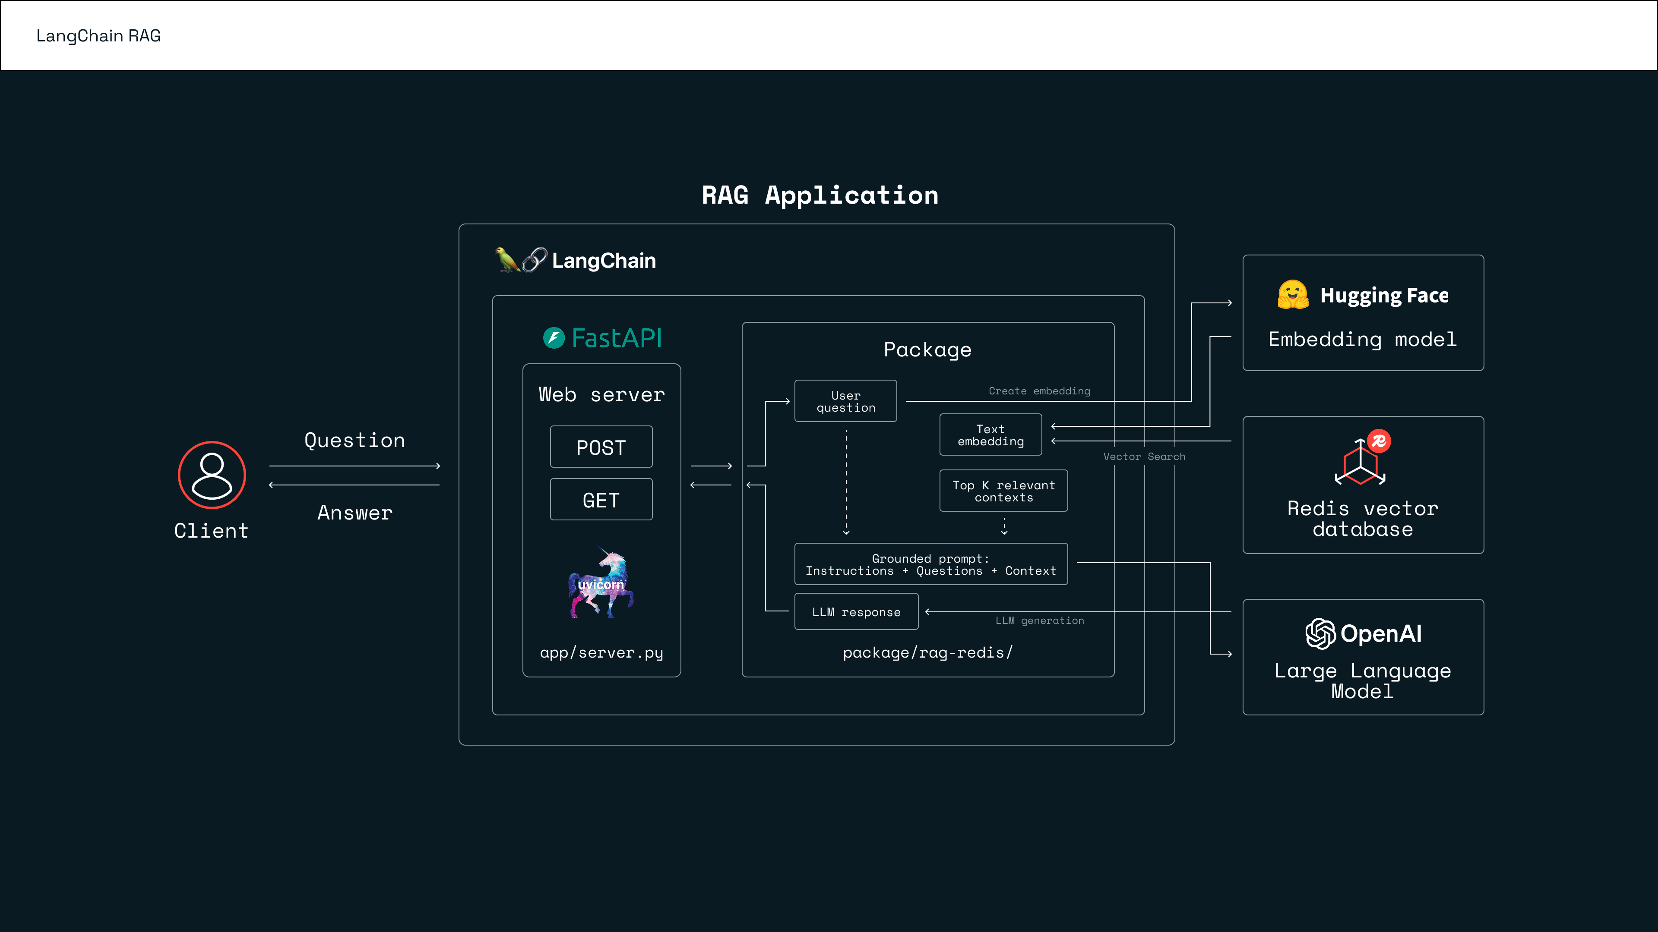Select the RAG Application heading
This screenshot has width=1658, height=932.
[819, 195]
